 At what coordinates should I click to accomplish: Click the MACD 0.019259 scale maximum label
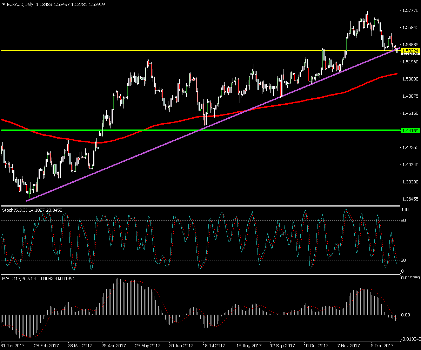coord(411,279)
